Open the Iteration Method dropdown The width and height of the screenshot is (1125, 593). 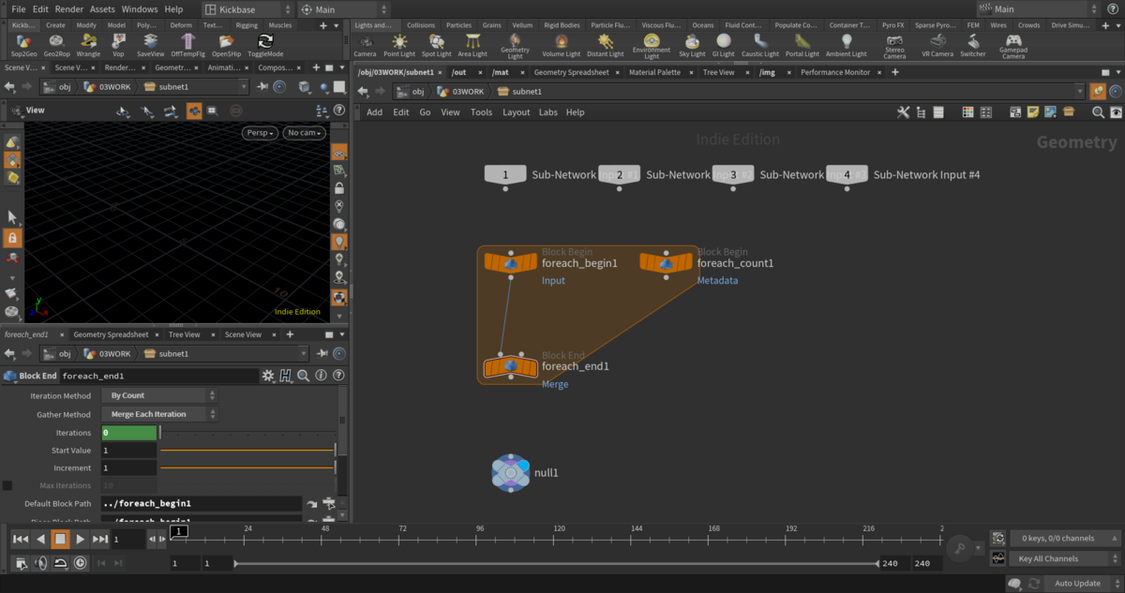[x=158, y=395]
